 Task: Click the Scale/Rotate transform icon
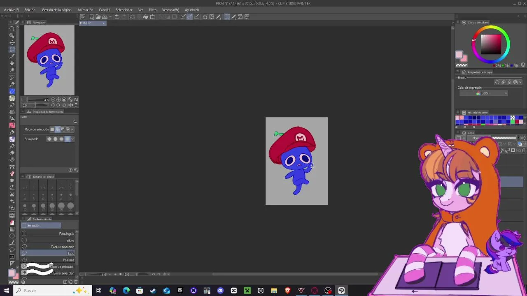click(152, 17)
